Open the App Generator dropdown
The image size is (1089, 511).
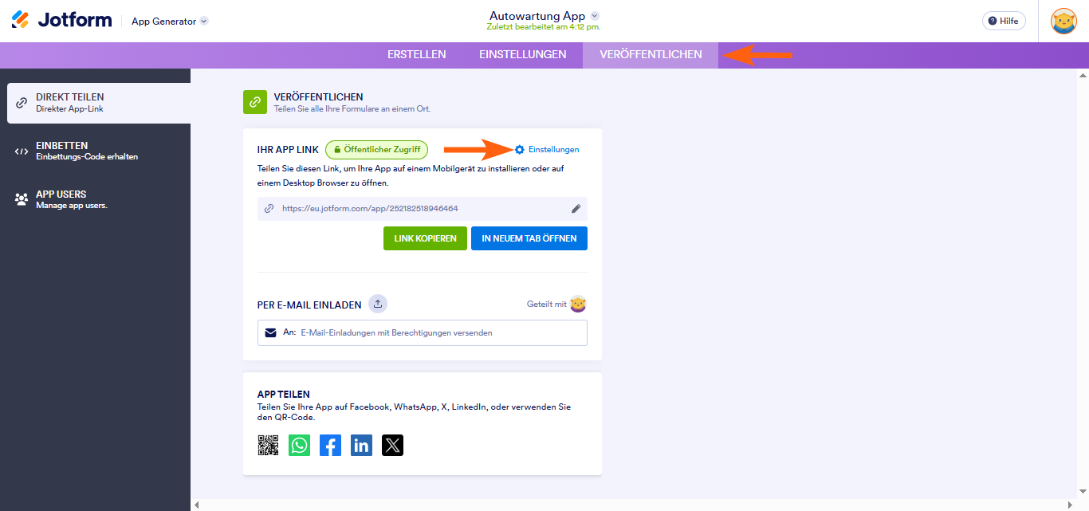click(170, 22)
